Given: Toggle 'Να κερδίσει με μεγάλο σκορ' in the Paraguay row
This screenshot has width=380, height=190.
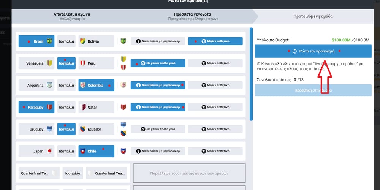Looking at the screenshot, I should click(x=158, y=107).
